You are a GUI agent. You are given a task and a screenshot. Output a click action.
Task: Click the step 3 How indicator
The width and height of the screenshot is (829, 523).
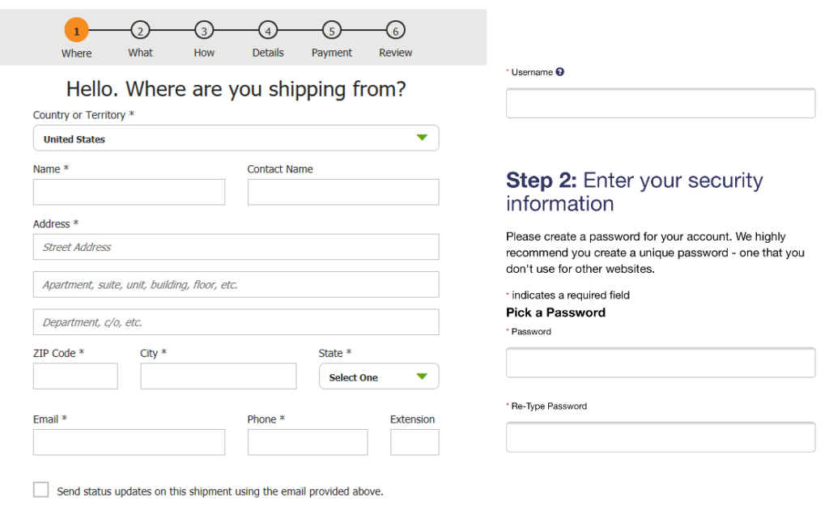(x=203, y=29)
